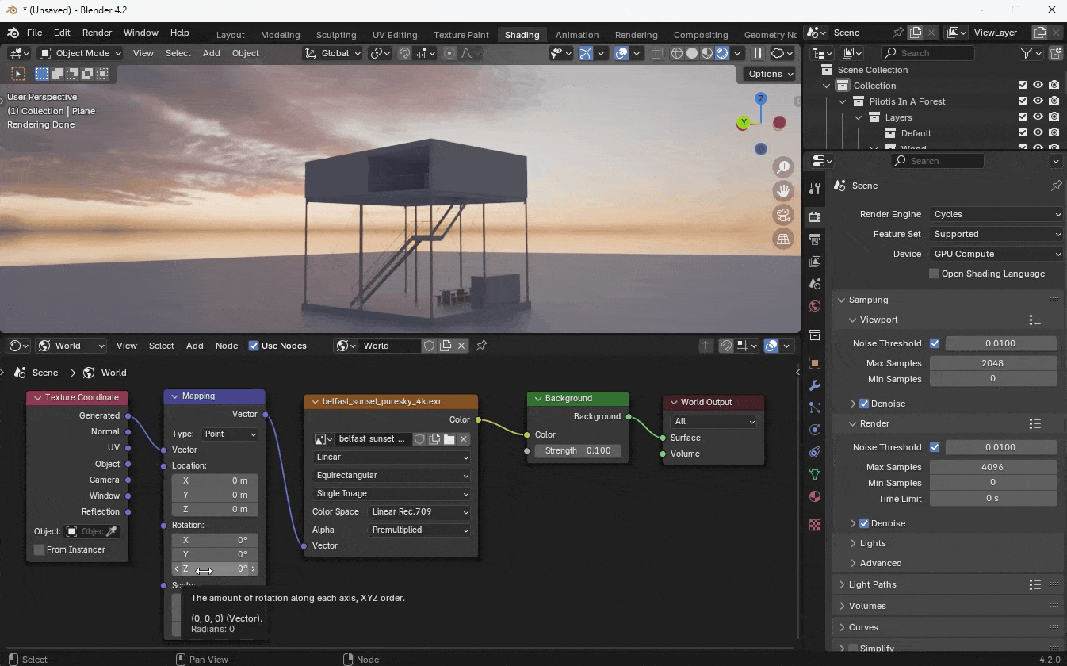The image size is (1067, 666).
Task: Click the viewport Options button
Action: 770,74
